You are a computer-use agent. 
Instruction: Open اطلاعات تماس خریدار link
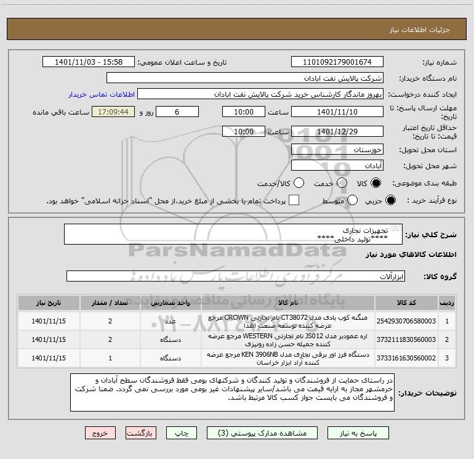pyautogui.click(x=102, y=94)
